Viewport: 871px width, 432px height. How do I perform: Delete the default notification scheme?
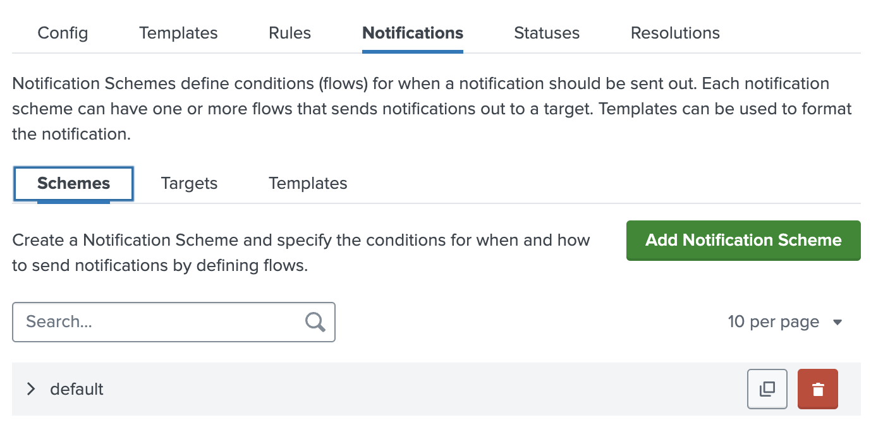pos(817,389)
